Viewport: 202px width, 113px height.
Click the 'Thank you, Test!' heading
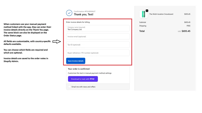pos(84,15)
